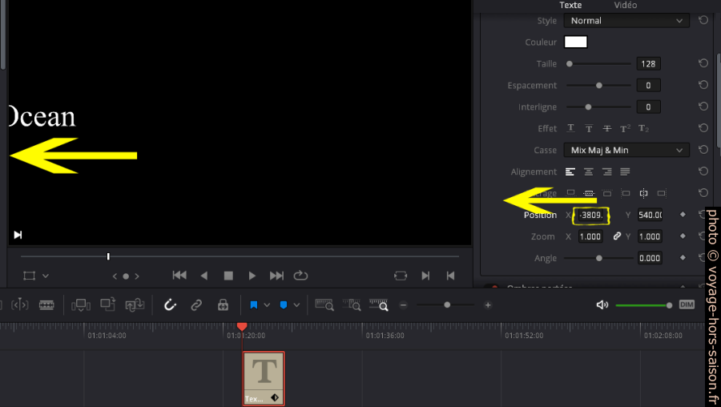Screen dimensions: 721x407
Task: Toggle the position lock icon
Action: (x=223, y=305)
